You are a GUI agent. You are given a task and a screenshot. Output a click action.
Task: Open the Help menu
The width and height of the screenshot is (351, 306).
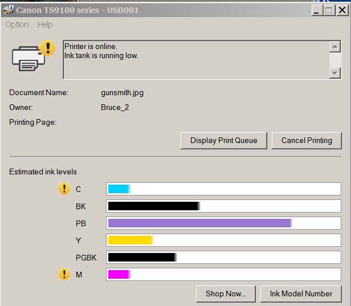[x=45, y=24]
